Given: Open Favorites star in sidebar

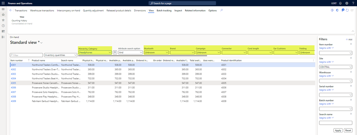Looking at the screenshot, I should coord(3,20).
